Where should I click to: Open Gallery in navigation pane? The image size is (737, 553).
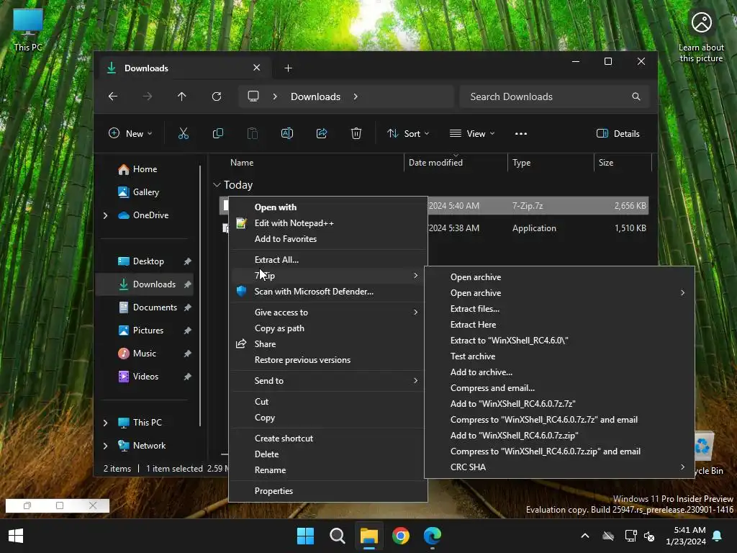(145, 192)
